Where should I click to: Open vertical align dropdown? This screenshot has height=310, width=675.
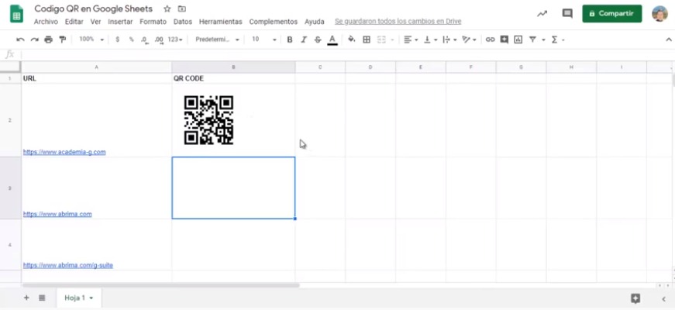click(x=430, y=40)
